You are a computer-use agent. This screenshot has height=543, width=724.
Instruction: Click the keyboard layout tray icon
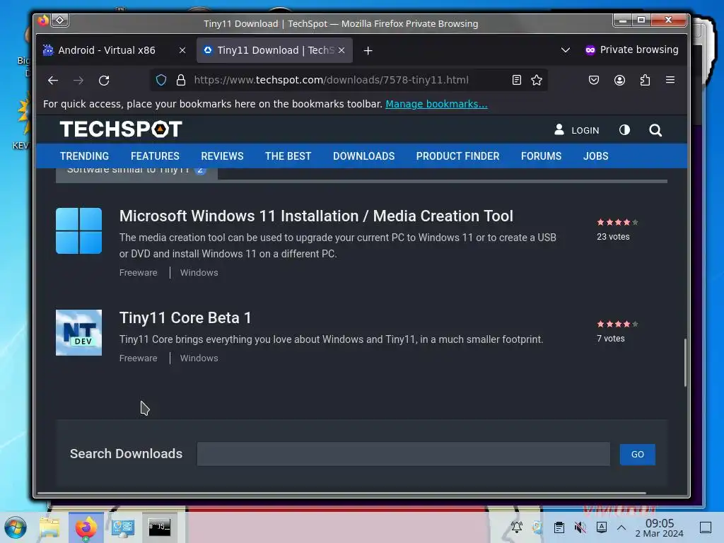[x=602, y=527]
